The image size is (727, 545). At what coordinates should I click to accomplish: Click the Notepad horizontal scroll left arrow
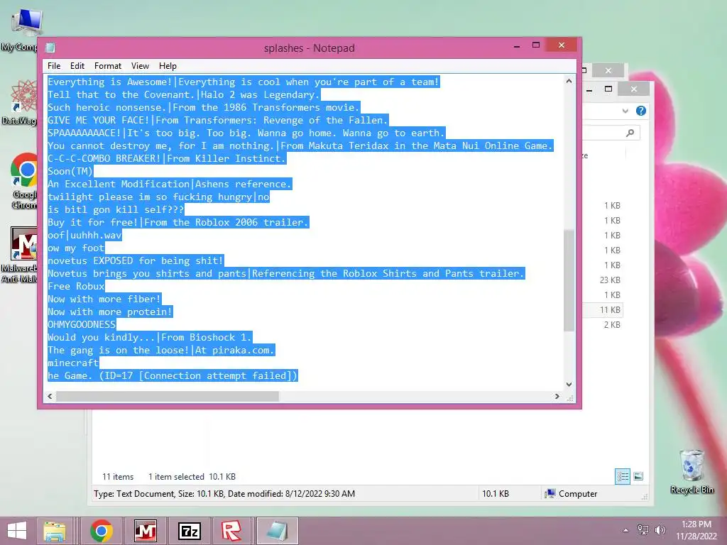point(50,396)
